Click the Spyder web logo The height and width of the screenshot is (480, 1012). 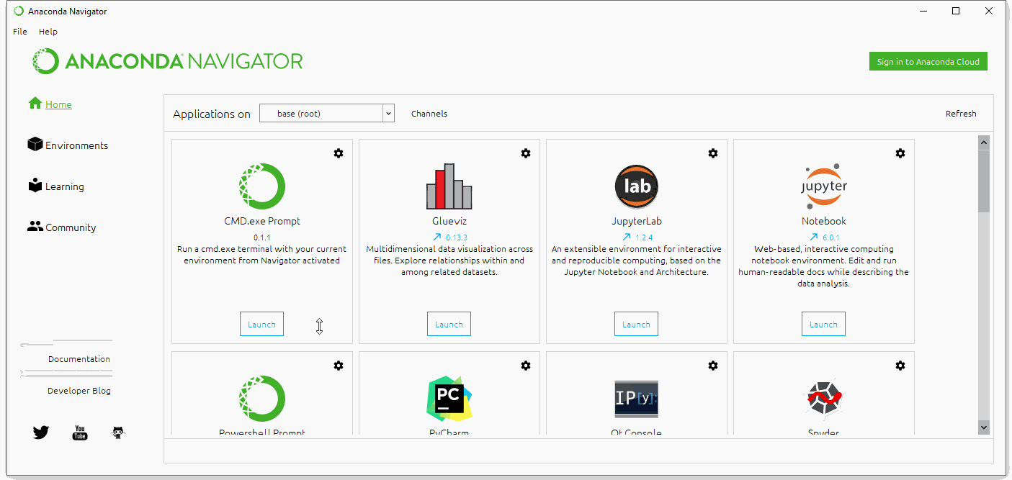pos(824,399)
